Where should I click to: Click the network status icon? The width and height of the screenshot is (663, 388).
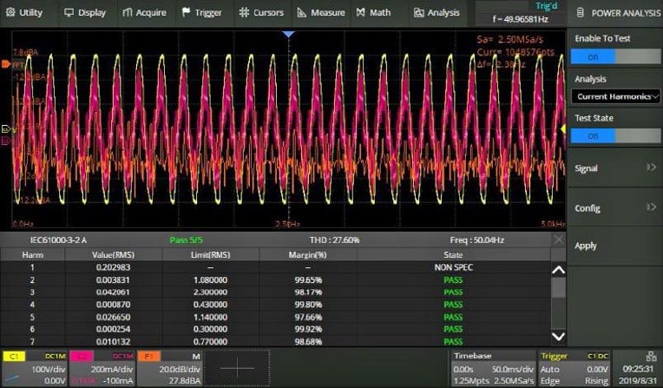(x=651, y=356)
